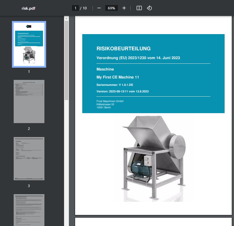The height and width of the screenshot is (226, 234).
Task: Click the 69% zoom level field
Action: pyautogui.click(x=111, y=8)
